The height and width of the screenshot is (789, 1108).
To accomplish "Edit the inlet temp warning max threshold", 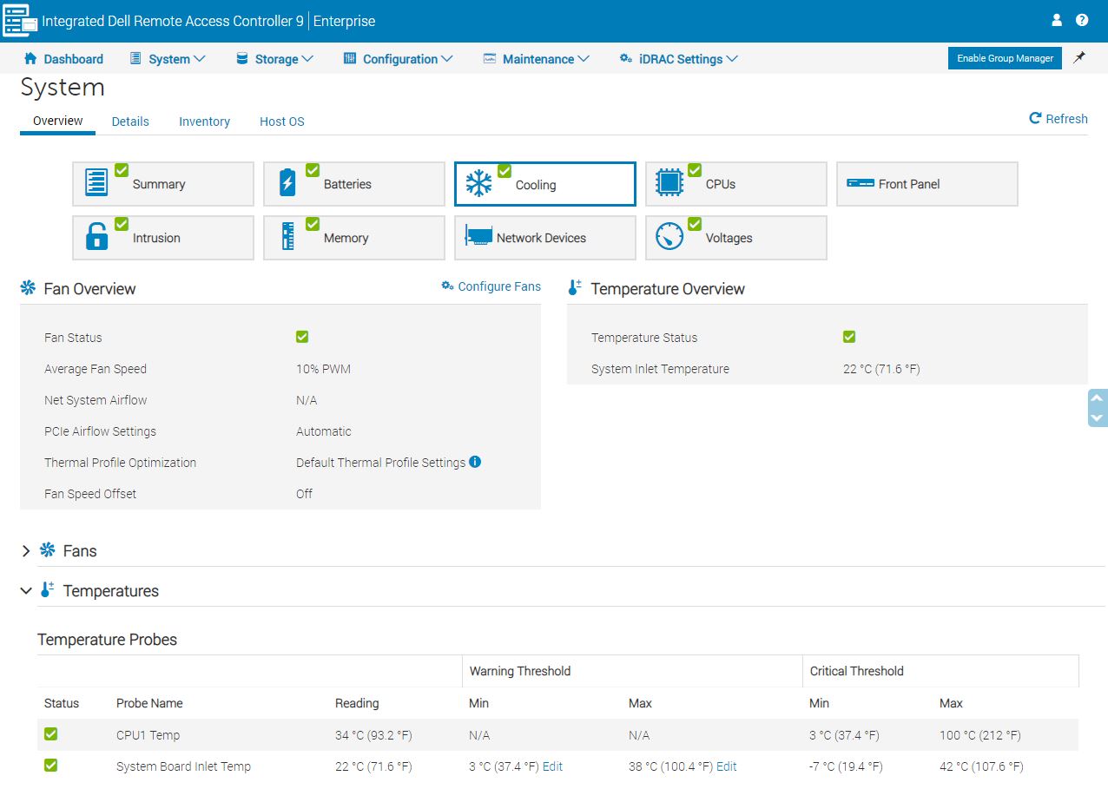I will (x=727, y=766).
